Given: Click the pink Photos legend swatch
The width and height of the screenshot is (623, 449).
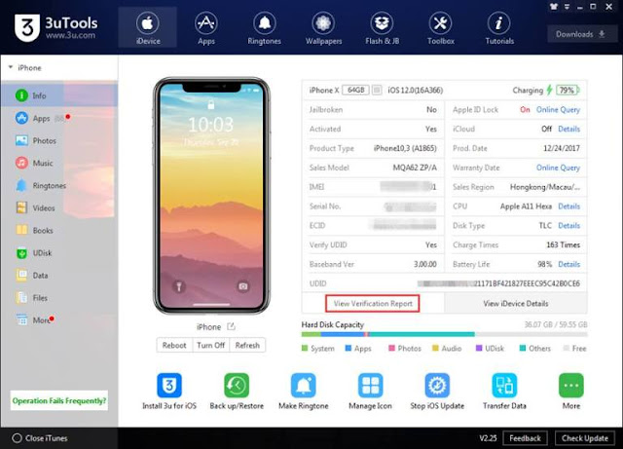Looking at the screenshot, I should [x=391, y=349].
